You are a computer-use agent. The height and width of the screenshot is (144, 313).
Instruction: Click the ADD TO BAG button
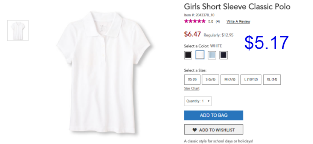pos(214,115)
